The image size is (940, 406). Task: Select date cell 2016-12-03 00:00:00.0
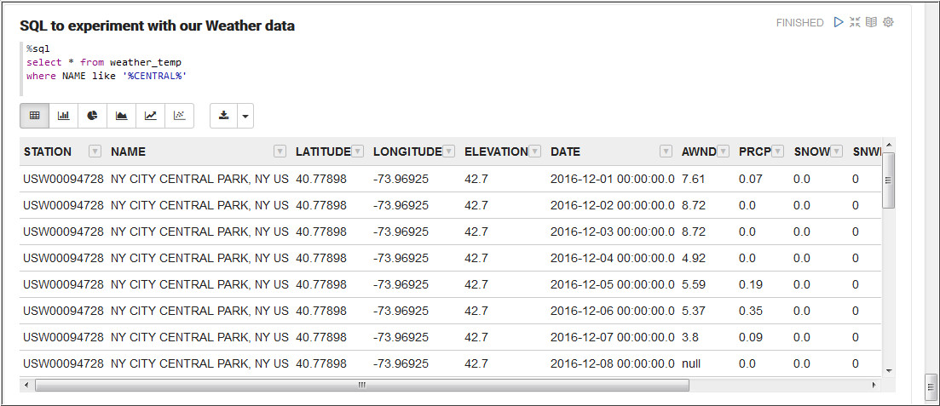tap(612, 232)
